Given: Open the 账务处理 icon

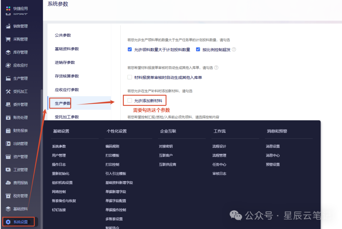Looking at the screenshot, I should [8, 118].
